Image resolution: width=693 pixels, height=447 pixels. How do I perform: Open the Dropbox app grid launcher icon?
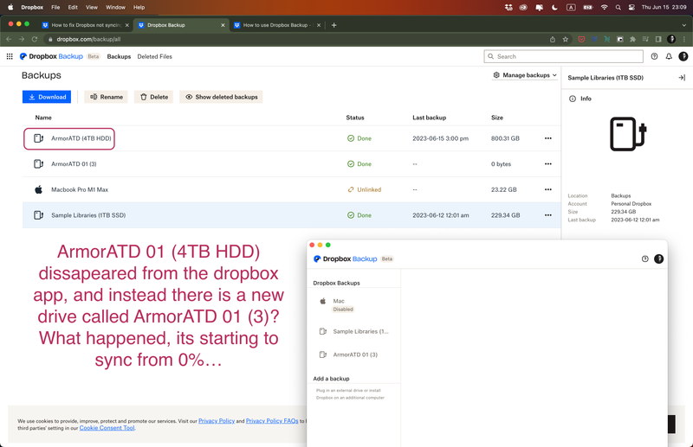(10, 56)
